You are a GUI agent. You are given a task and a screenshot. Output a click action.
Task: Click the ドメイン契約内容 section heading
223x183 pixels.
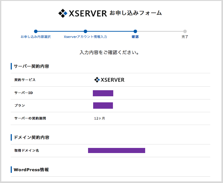point(32,137)
